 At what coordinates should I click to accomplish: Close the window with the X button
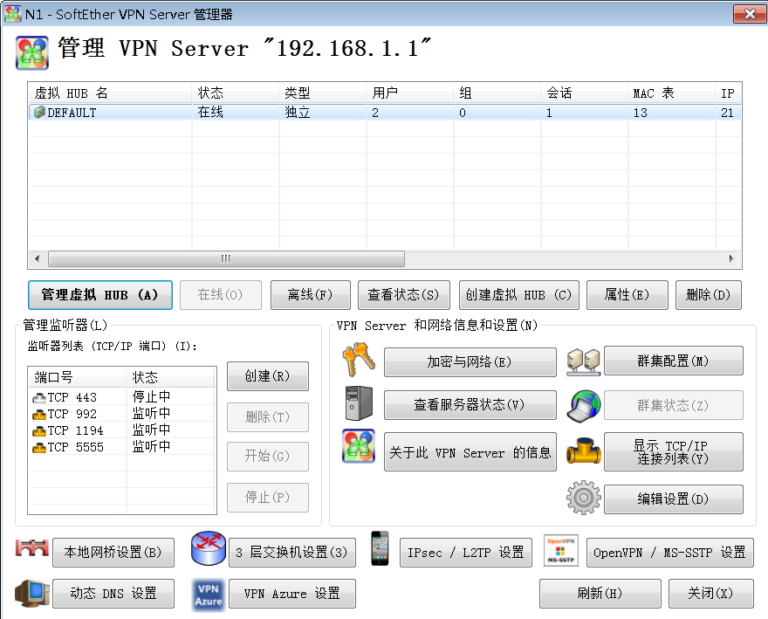[749, 14]
